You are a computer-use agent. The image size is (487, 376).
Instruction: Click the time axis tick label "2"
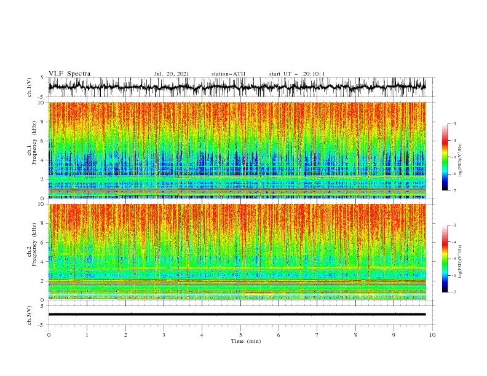pyautogui.click(x=125, y=335)
